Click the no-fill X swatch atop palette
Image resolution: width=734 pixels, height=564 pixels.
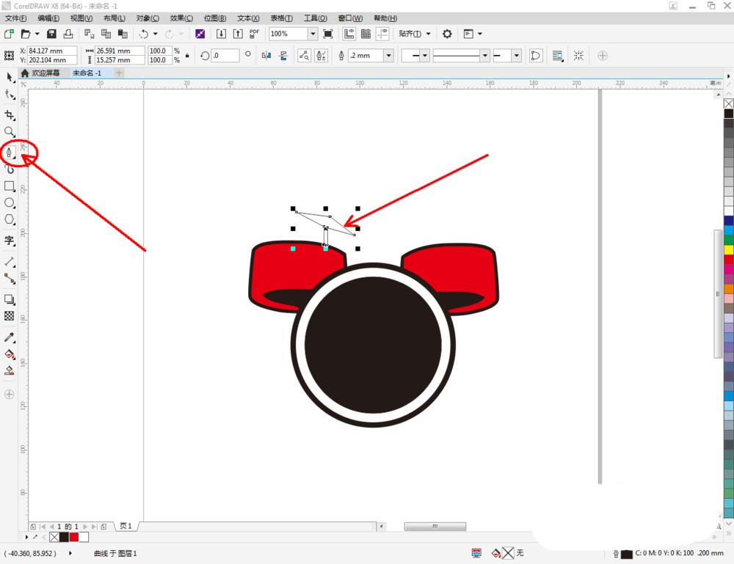coord(729,103)
